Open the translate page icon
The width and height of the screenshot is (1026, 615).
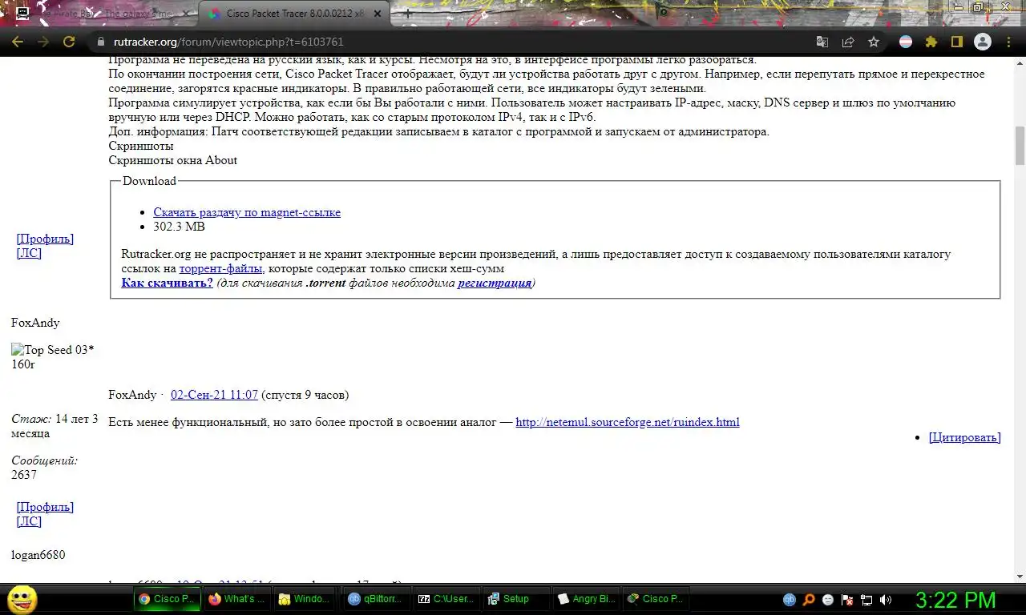pos(822,42)
